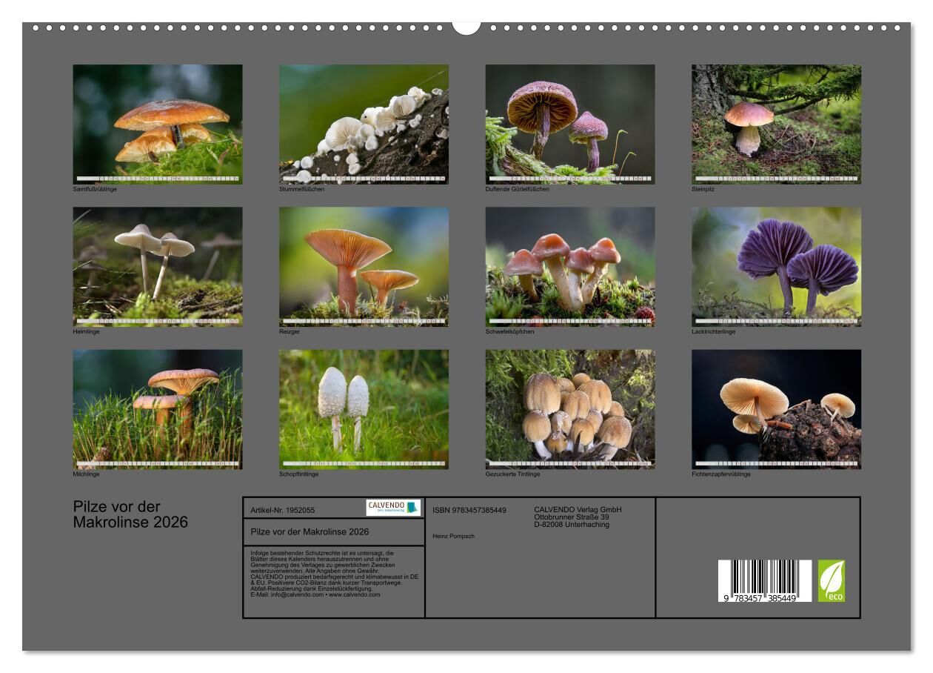This screenshot has height=673, width=933.
Task: Click the author name Heinz Pompsch
Action: (x=454, y=536)
